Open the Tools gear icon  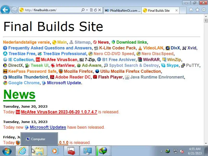(204, 10)
